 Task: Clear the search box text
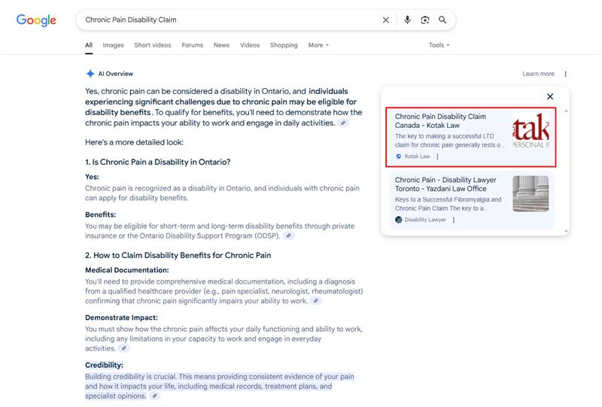(386, 20)
